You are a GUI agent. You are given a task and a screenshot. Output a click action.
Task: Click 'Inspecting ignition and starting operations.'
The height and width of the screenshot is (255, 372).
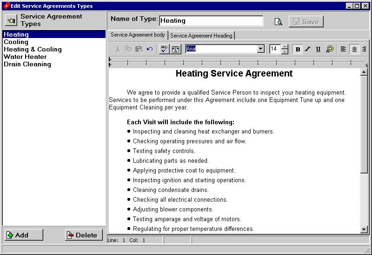[189, 180]
